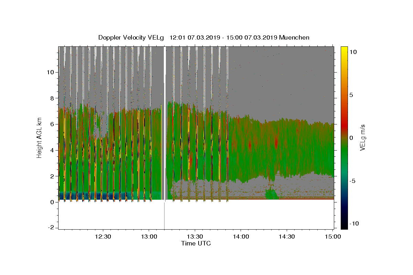Click the height axis label '10'
Image resolution: width=413 pixels, height=275 pixels.
coord(51,72)
